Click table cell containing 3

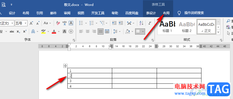click(90, 81)
